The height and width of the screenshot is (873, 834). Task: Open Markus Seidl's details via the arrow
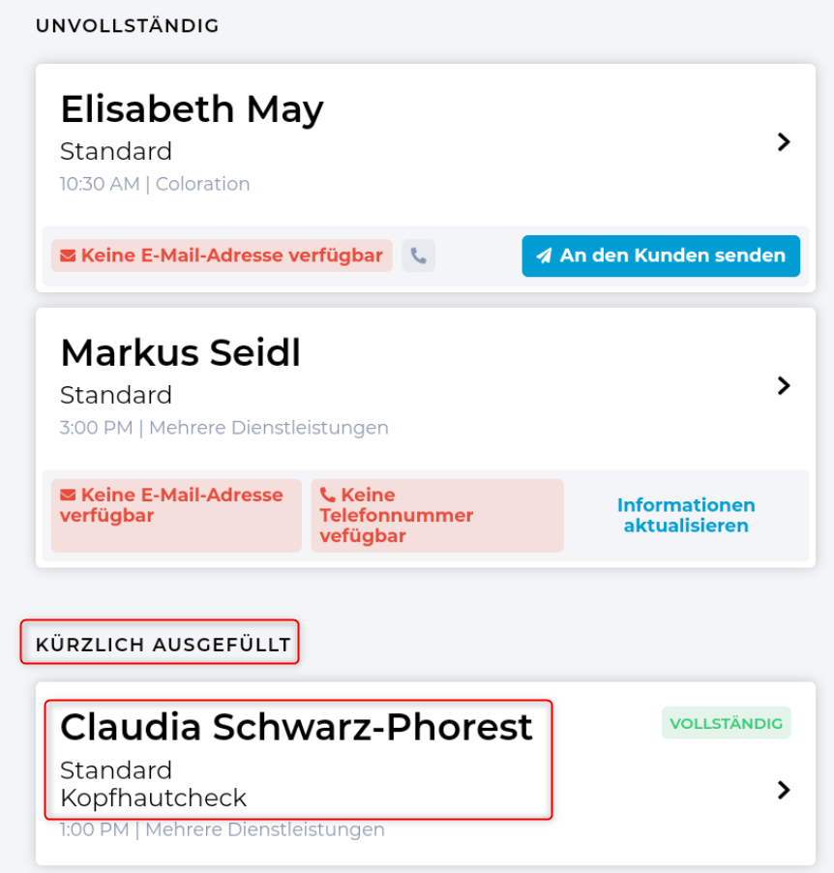click(784, 386)
